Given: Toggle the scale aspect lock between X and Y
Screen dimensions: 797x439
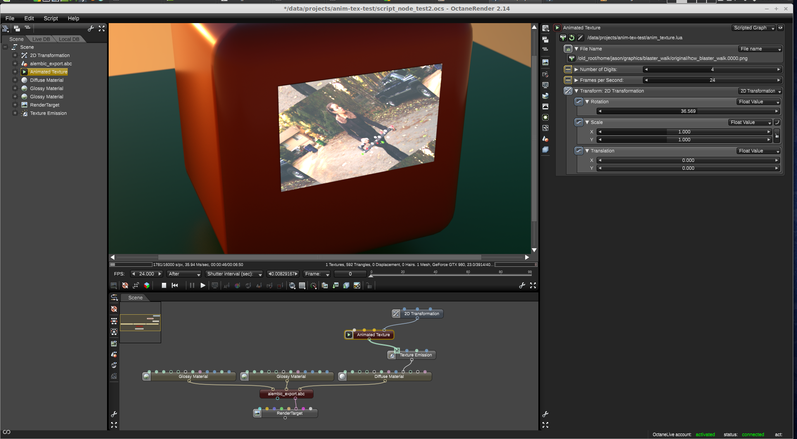Looking at the screenshot, I should 777,135.
